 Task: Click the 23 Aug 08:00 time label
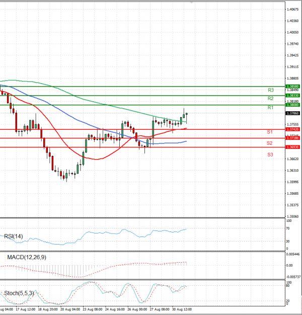point(93,309)
